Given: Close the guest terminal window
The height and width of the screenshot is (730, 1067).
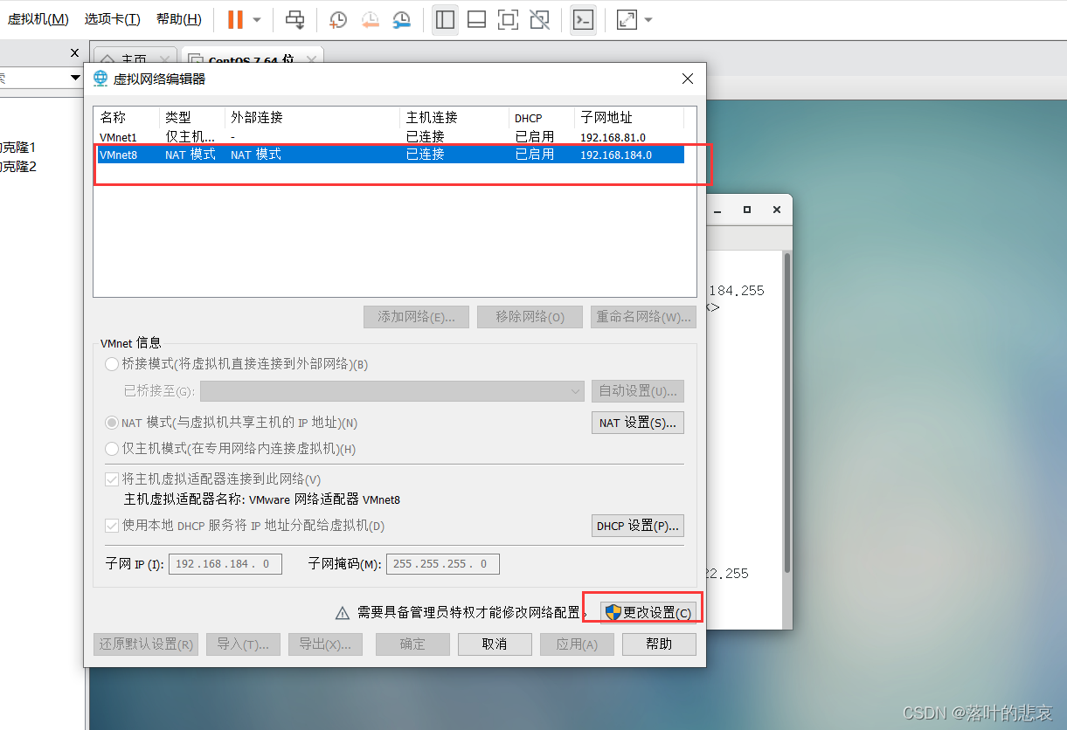Looking at the screenshot, I should [776, 210].
